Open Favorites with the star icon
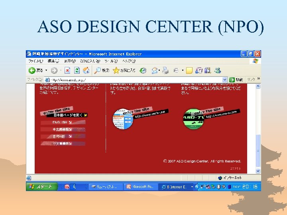 (x=116, y=70)
